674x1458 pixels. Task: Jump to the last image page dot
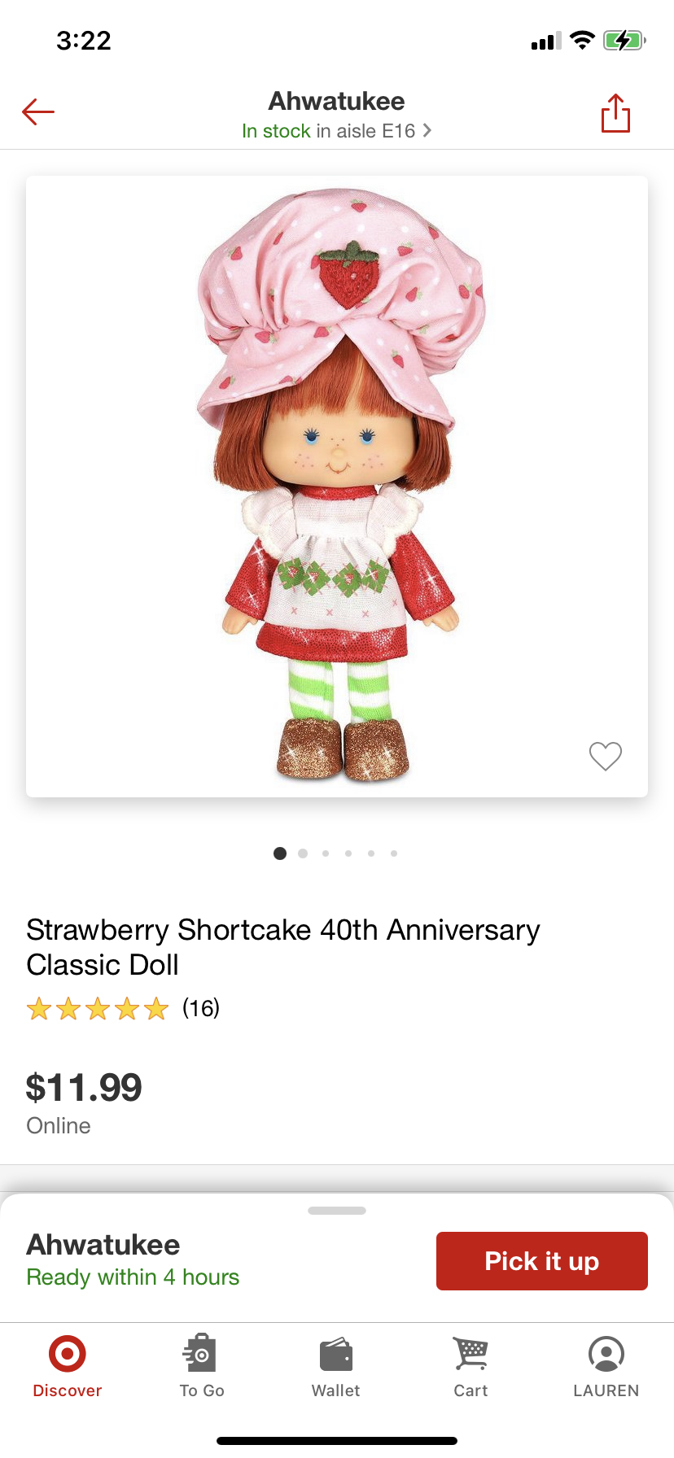pos(394,853)
